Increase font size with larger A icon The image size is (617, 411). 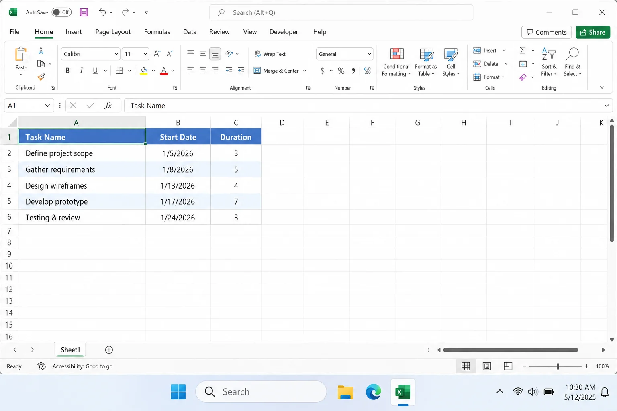click(x=157, y=54)
